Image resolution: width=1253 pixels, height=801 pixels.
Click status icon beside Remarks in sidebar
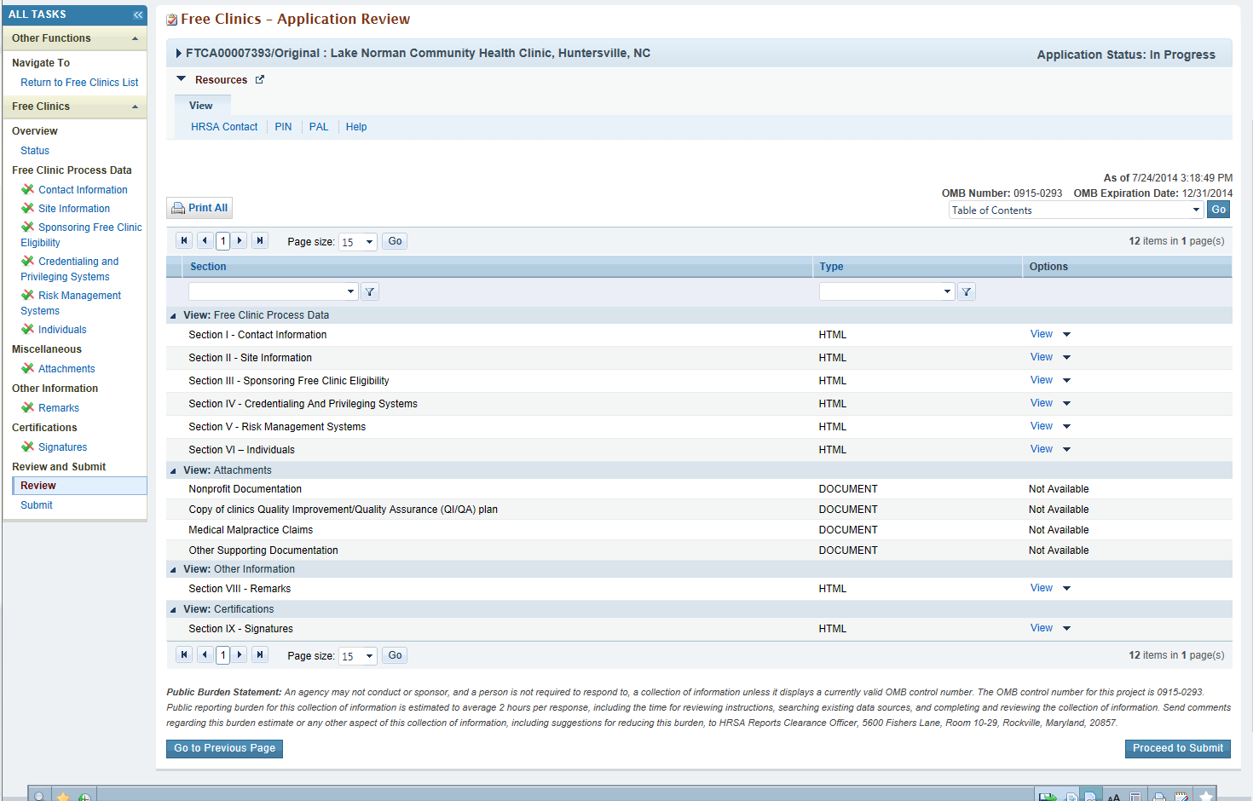click(27, 407)
